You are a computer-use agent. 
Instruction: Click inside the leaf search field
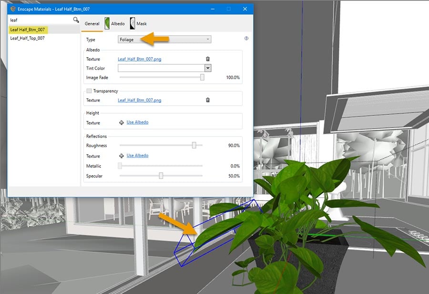[33, 20]
